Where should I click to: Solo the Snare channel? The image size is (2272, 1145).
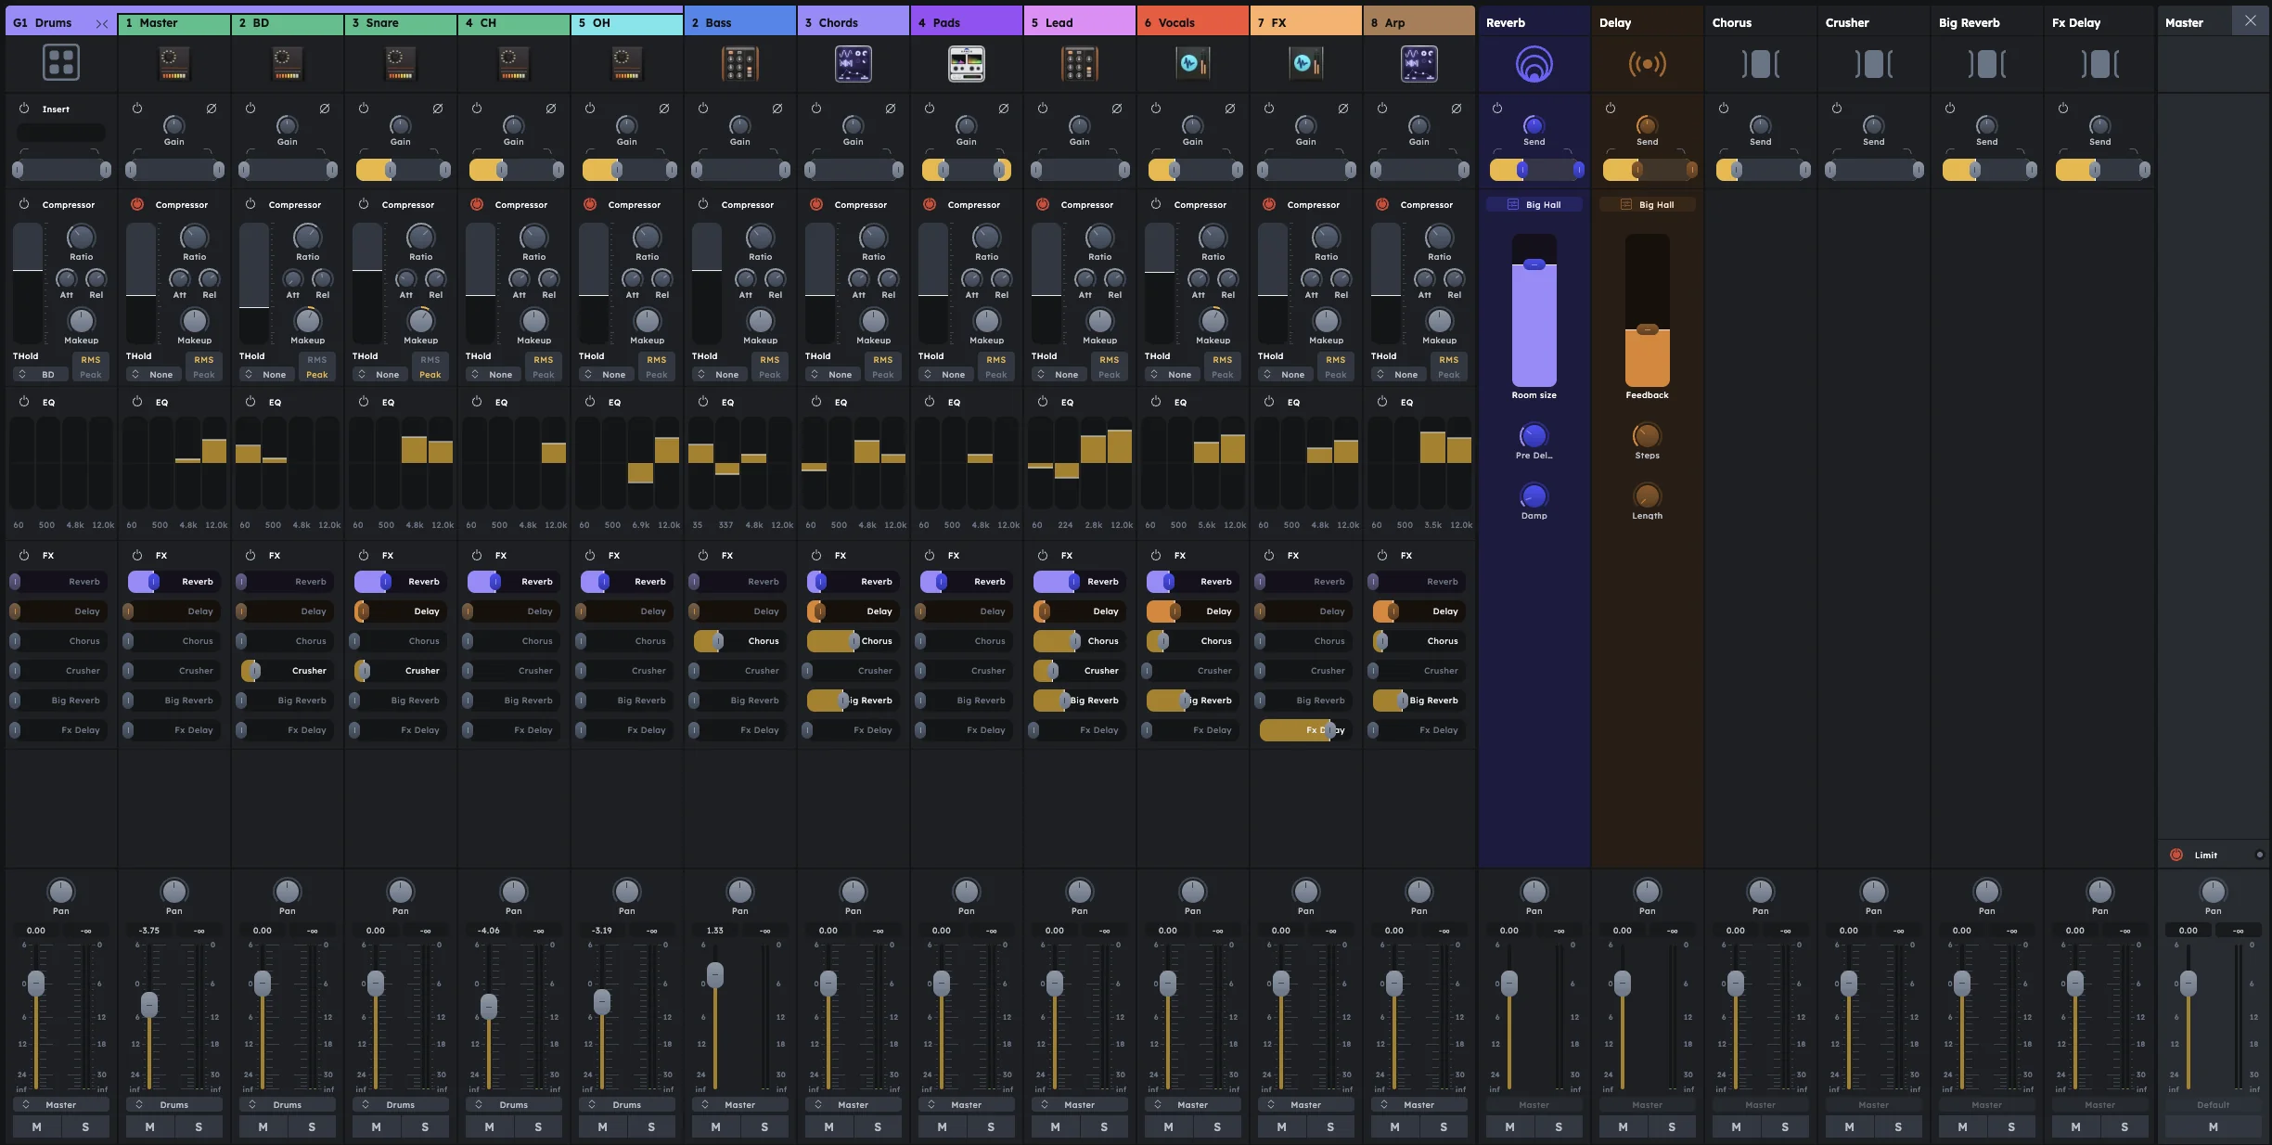click(x=424, y=1127)
